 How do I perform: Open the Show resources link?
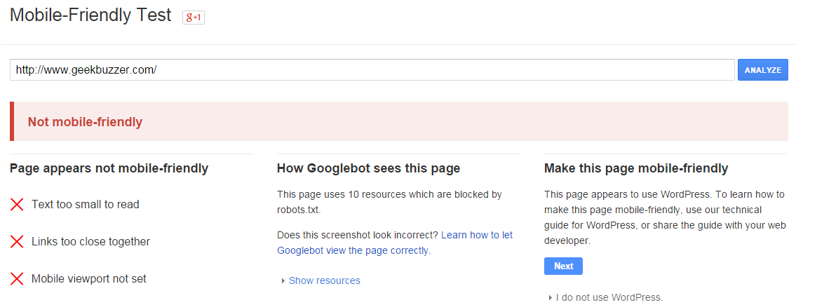point(325,280)
